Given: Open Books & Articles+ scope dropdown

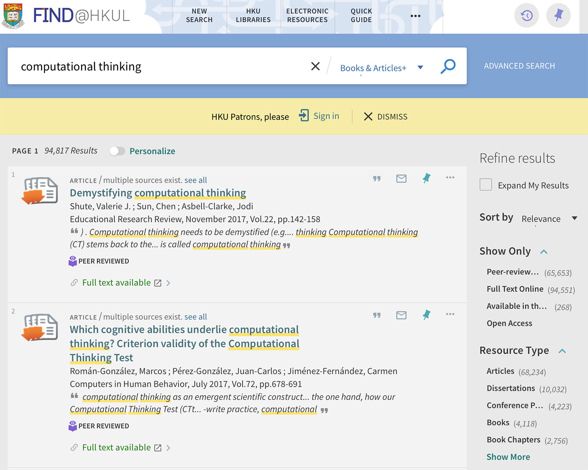Looking at the screenshot, I should click(381, 68).
